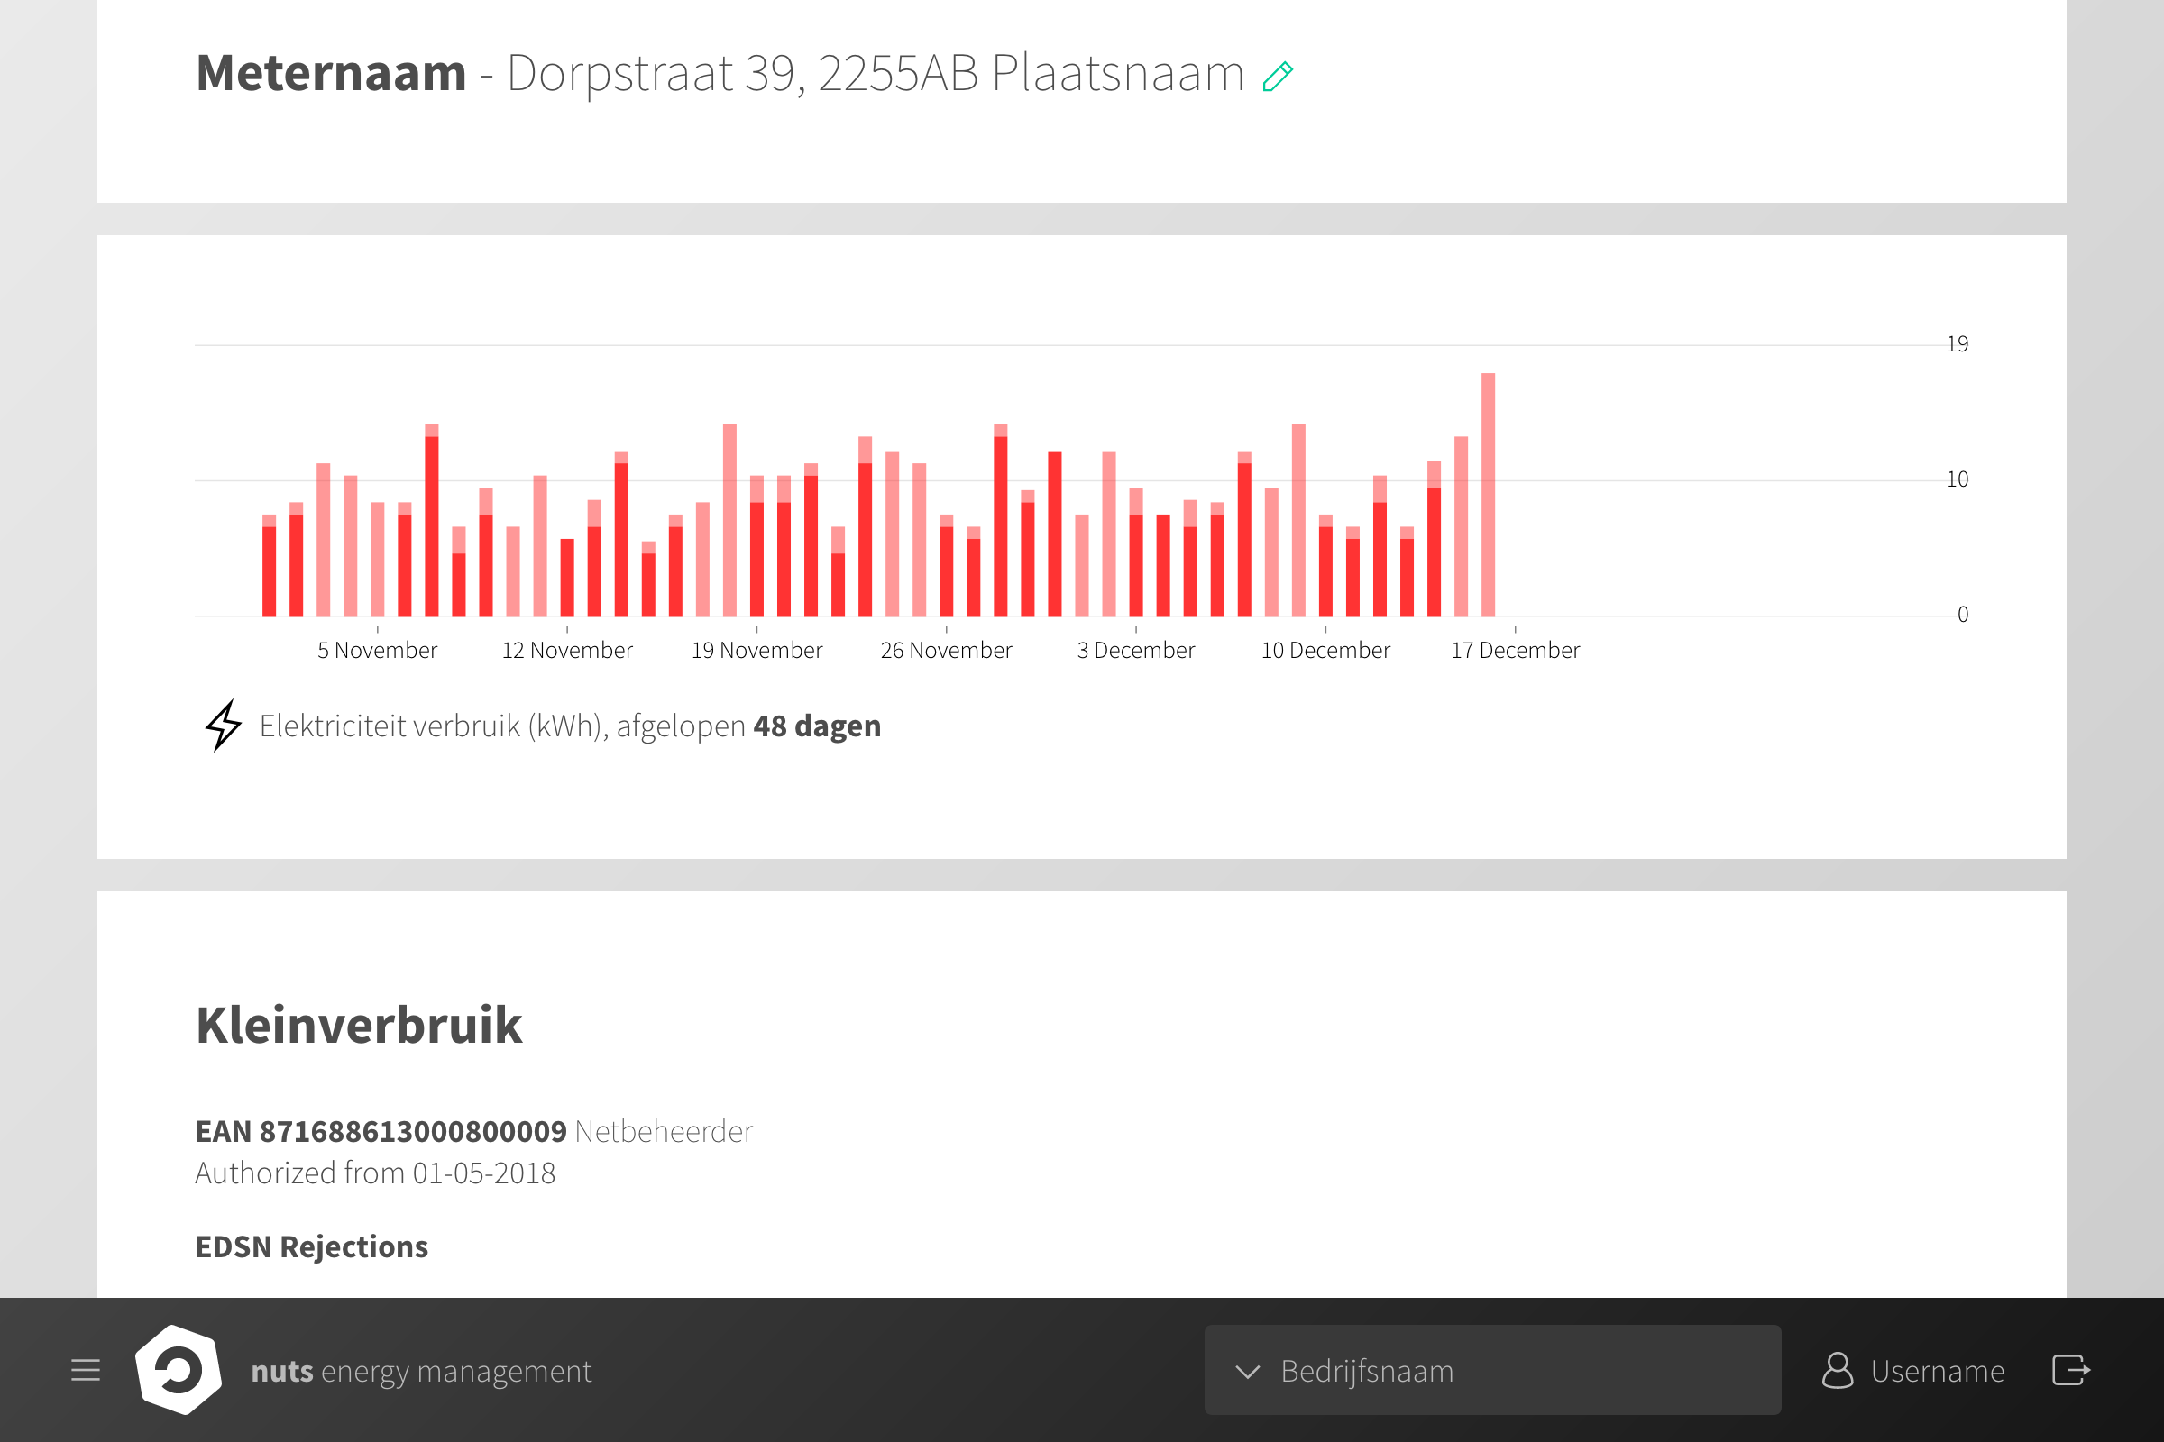This screenshot has height=1442, width=2164.
Task: Open the Bedrijfsnaam company selector
Action: pos(1492,1370)
